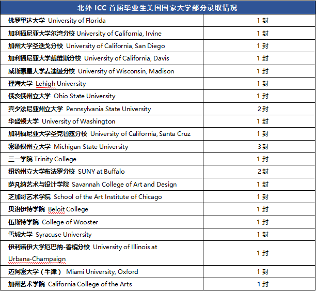This screenshot has height=291, width=316.
Task: Click the 1封 count for Urbana-Champaign row
Action: [x=263, y=253]
